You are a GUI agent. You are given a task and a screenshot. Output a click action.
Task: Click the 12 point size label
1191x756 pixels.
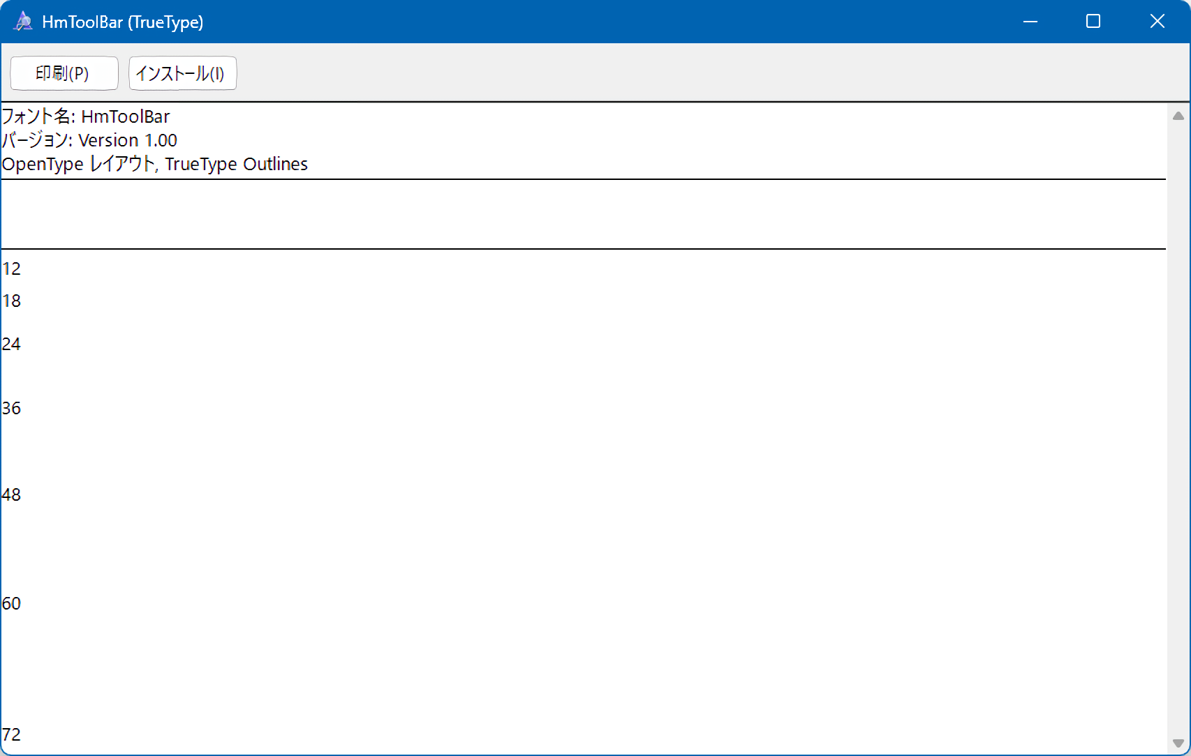11,269
